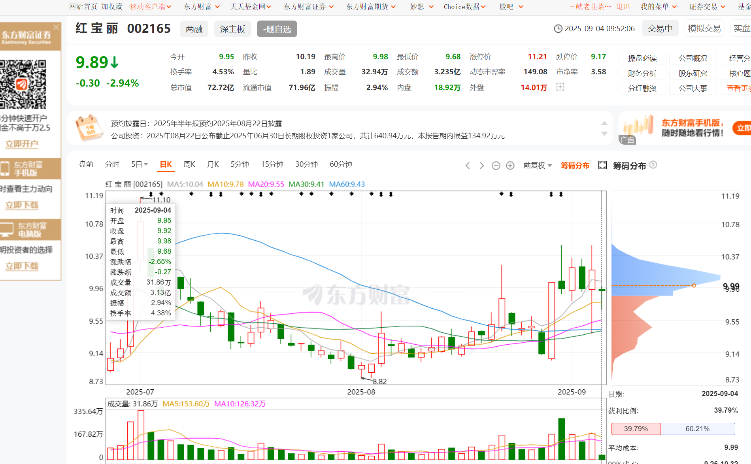Click the 退出 logout link
Viewport: 751px width, 464px height.
click(623, 7)
